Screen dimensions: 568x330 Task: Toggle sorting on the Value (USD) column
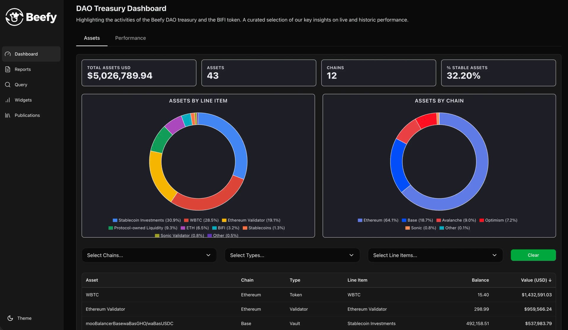pos(536,280)
